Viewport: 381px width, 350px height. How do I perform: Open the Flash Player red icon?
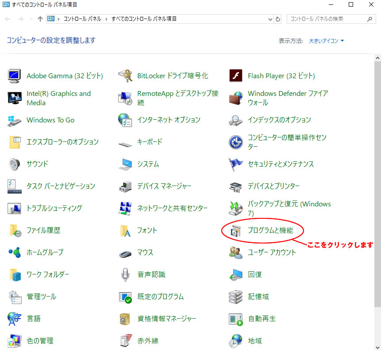pyautogui.click(x=236, y=76)
